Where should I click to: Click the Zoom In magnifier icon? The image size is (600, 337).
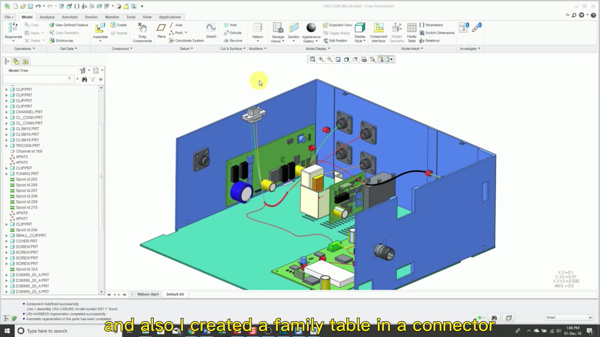click(x=321, y=59)
